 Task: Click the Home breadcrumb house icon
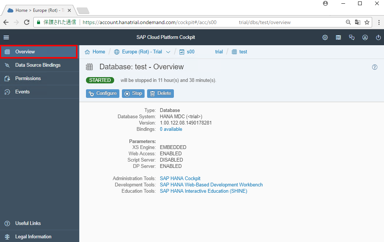[87, 52]
